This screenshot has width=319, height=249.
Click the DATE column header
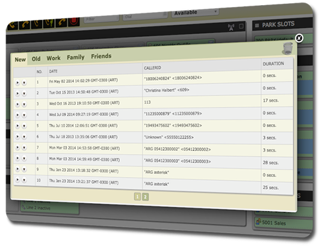click(x=53, y=71)
